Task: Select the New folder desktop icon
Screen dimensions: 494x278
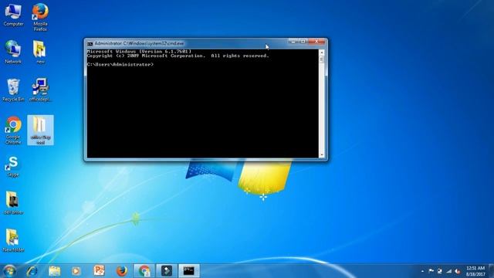Action: [13, 241]
